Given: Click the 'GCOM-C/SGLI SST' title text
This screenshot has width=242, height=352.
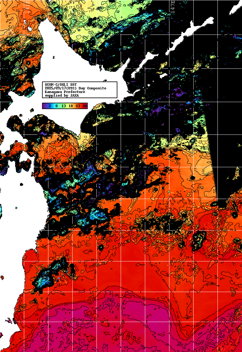Looking at the screenshot, I should pyautogui.click(x=61, y=85).
